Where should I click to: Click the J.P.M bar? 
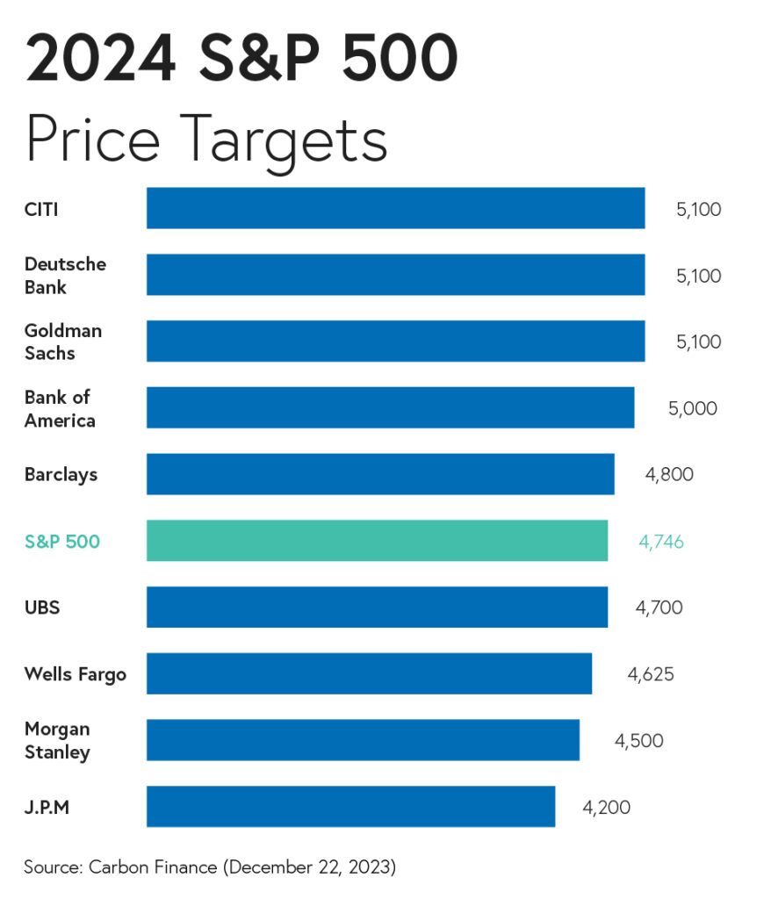[351, 807]
